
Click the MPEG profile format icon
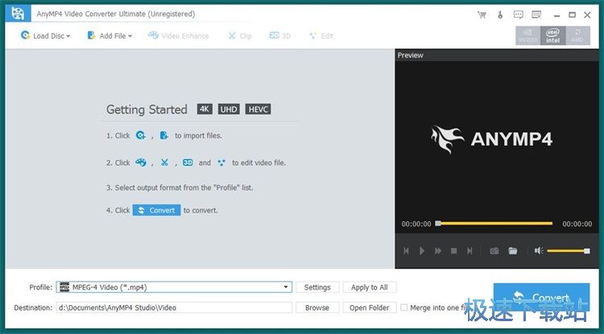click(x=64, y=287)
